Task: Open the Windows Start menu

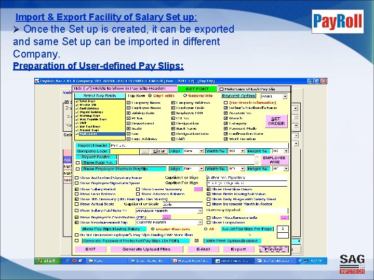Action: [48, 261]
